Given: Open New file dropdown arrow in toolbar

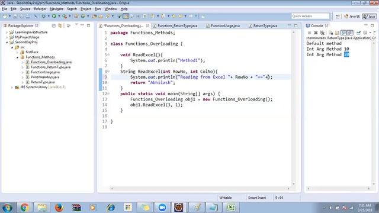Looking at the screenshot, I should [x=9, y=16].
